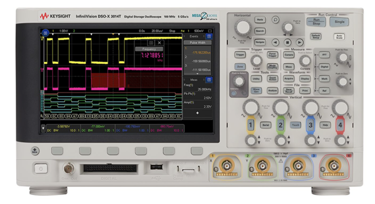Open the Meas sidebar header menu
Image resolution: width=375 pixels, height=204 pixels.
(x=194, y=80)
